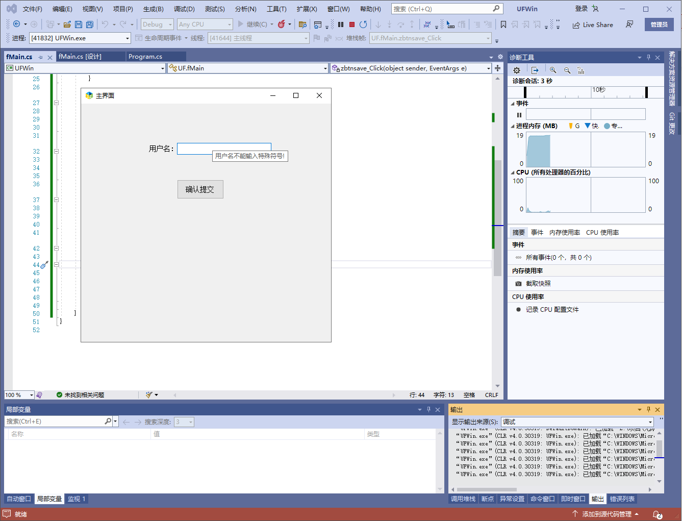
Task: Open the 文件(F) menu
Action: [33, 9]
